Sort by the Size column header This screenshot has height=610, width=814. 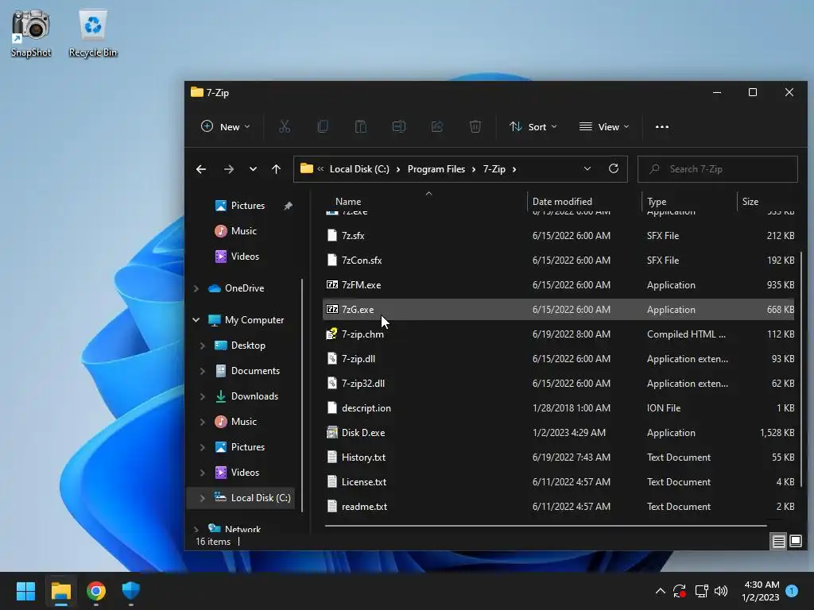pyautogui.click(x=750, y=201)
